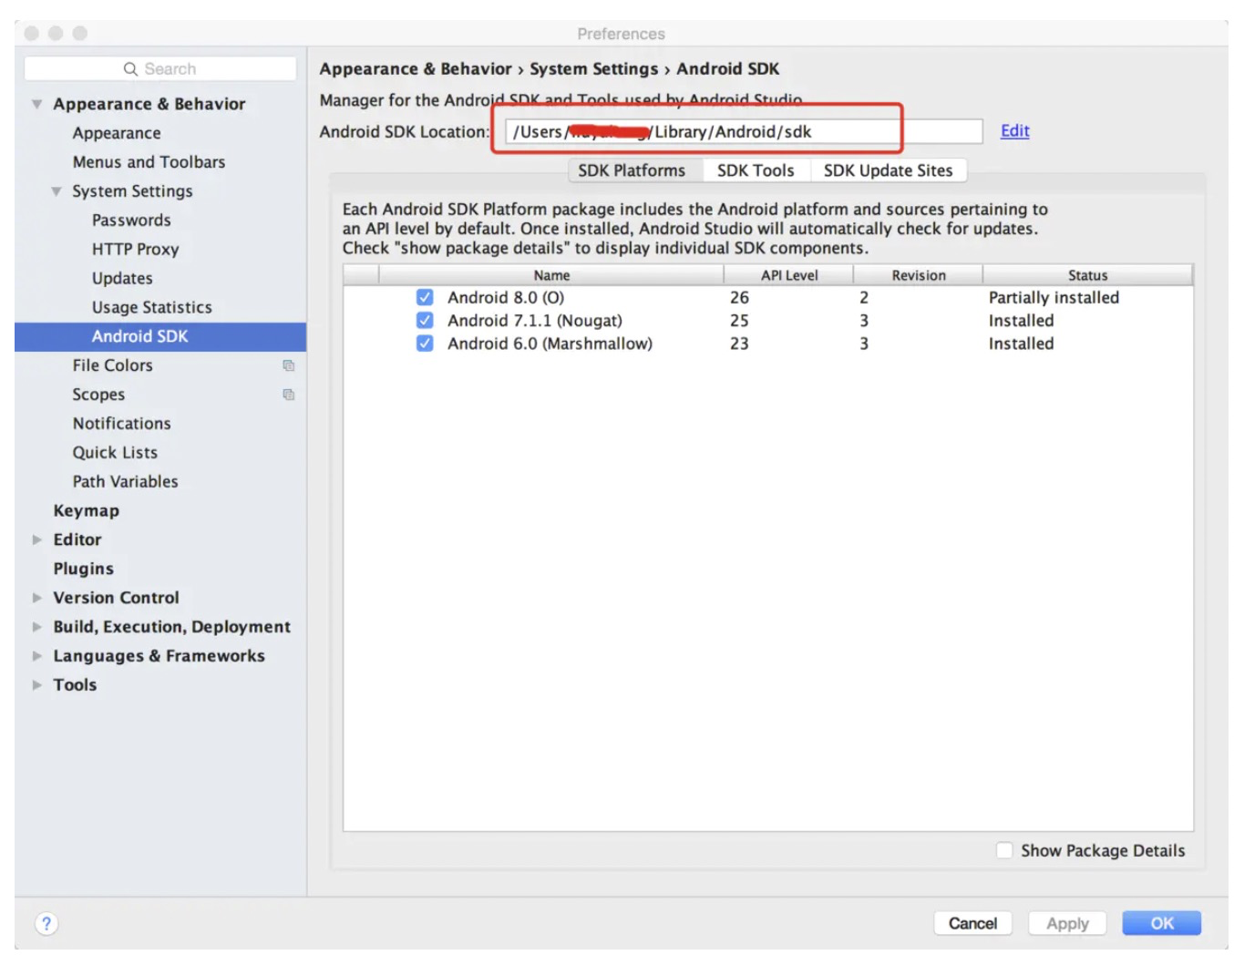Click the help question mark icon
This screenshot has height=955, width=1234.
tap(46, 923)
